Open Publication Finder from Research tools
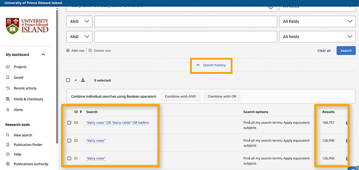Viewport: 359px width, 170px height. pos(28,145)
